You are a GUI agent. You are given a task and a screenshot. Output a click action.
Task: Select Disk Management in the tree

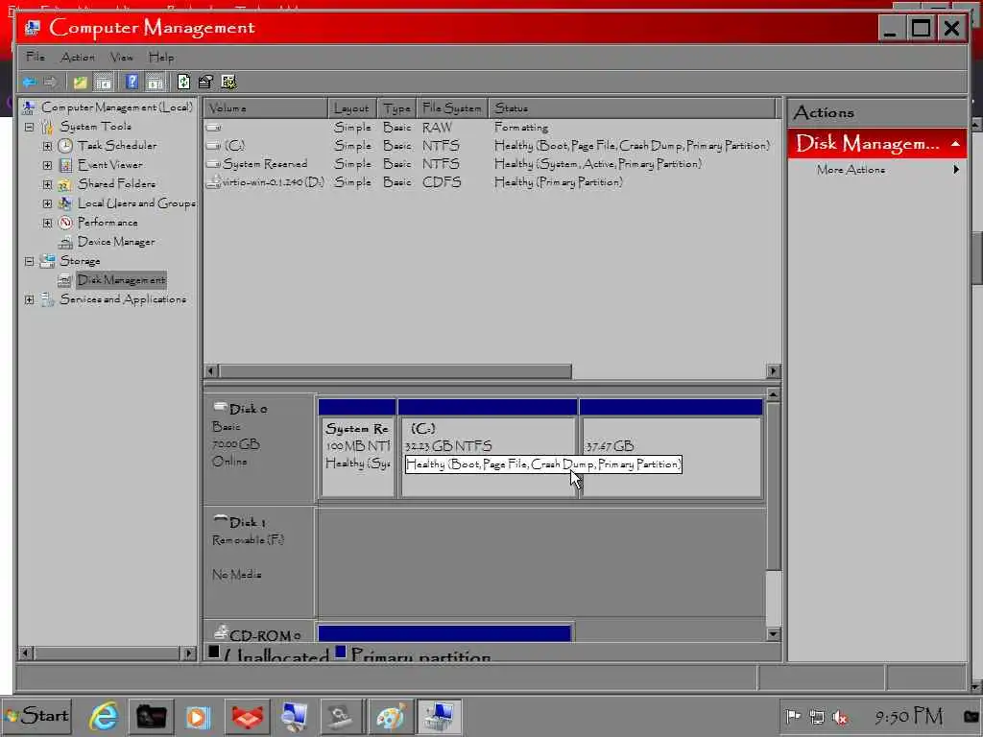tap(122, 280)
